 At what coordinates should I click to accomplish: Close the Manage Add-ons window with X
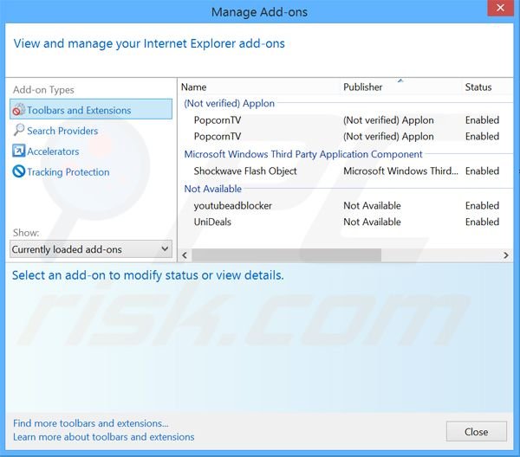500,8
